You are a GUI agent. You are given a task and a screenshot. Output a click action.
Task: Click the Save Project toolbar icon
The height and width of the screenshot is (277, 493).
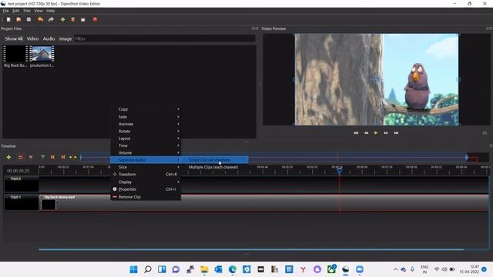29,19
